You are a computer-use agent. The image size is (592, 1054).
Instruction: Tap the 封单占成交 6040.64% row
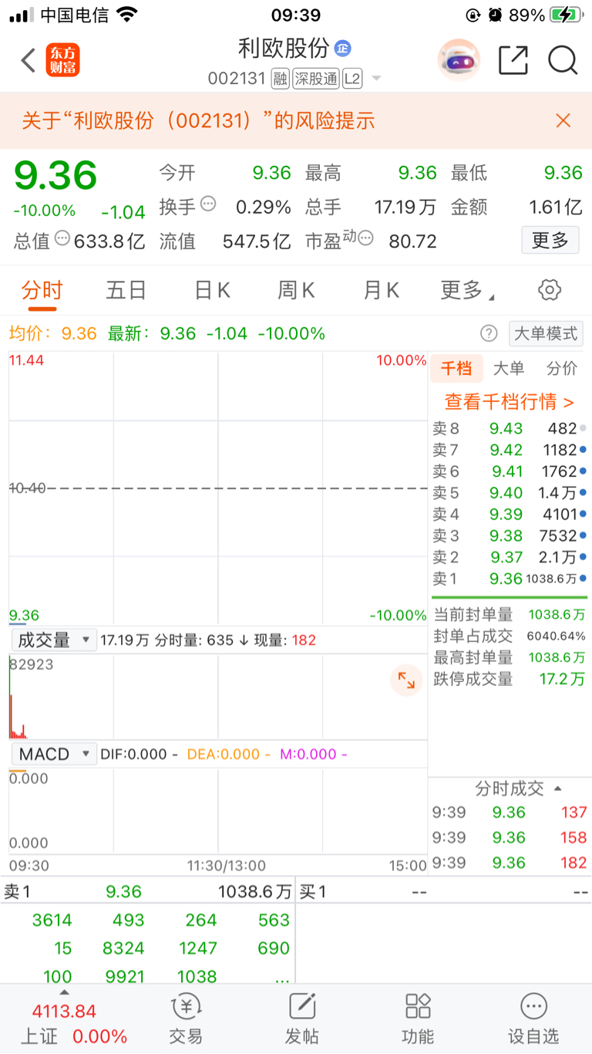[509, 637]
